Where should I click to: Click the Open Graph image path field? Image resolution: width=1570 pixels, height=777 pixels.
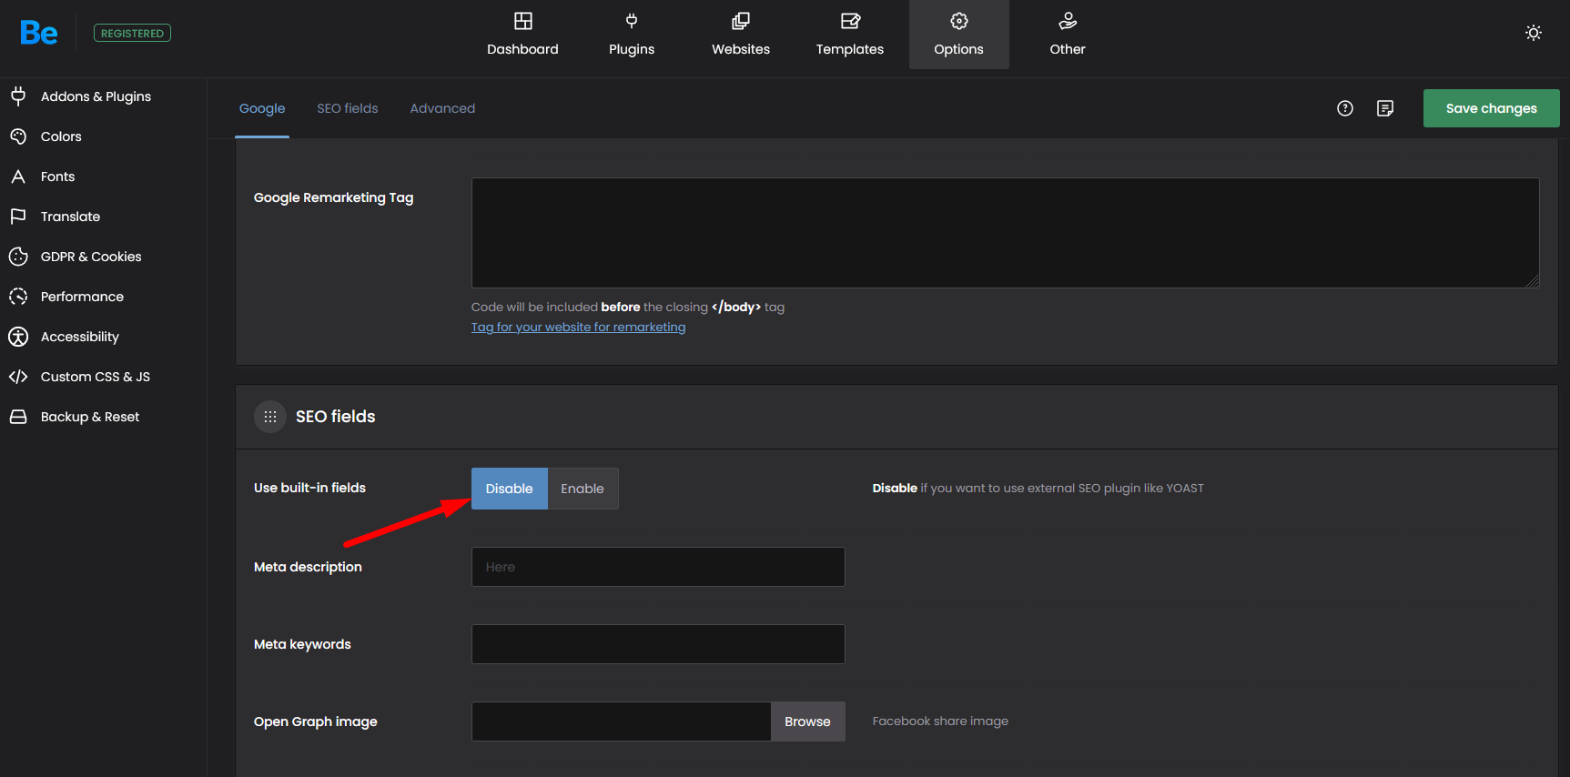coord(622,721)
